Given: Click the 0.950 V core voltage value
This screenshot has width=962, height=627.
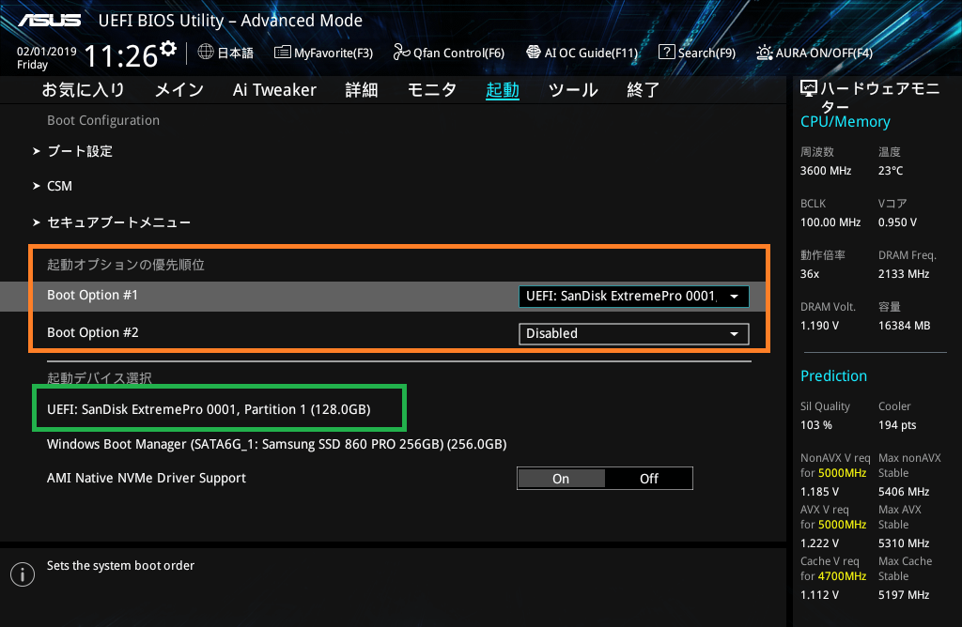Looking at the screenshot, I should [x=897, y=222].
